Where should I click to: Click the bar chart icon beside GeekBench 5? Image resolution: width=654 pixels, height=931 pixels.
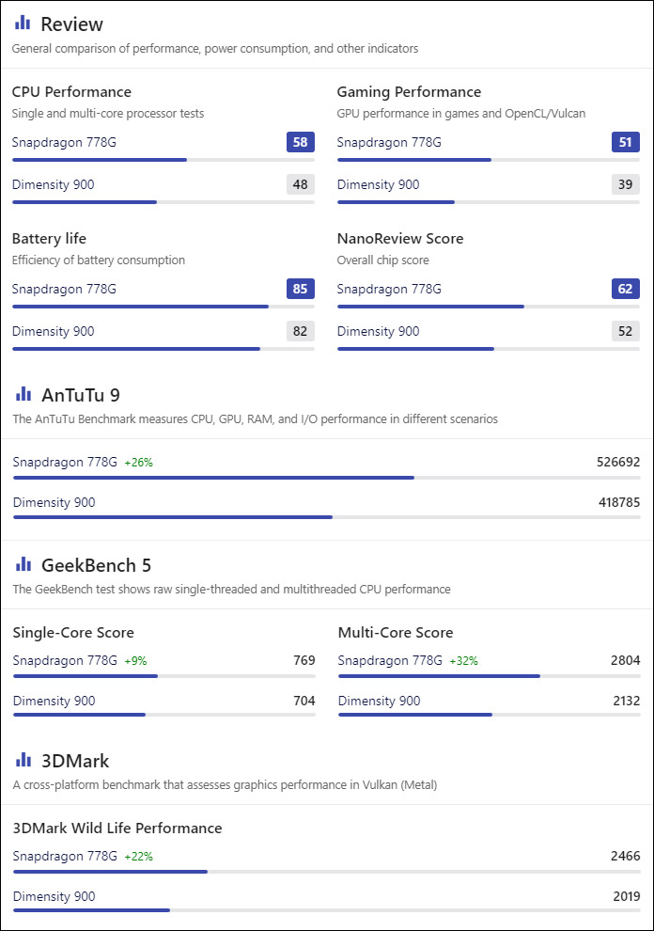[23, 564]
